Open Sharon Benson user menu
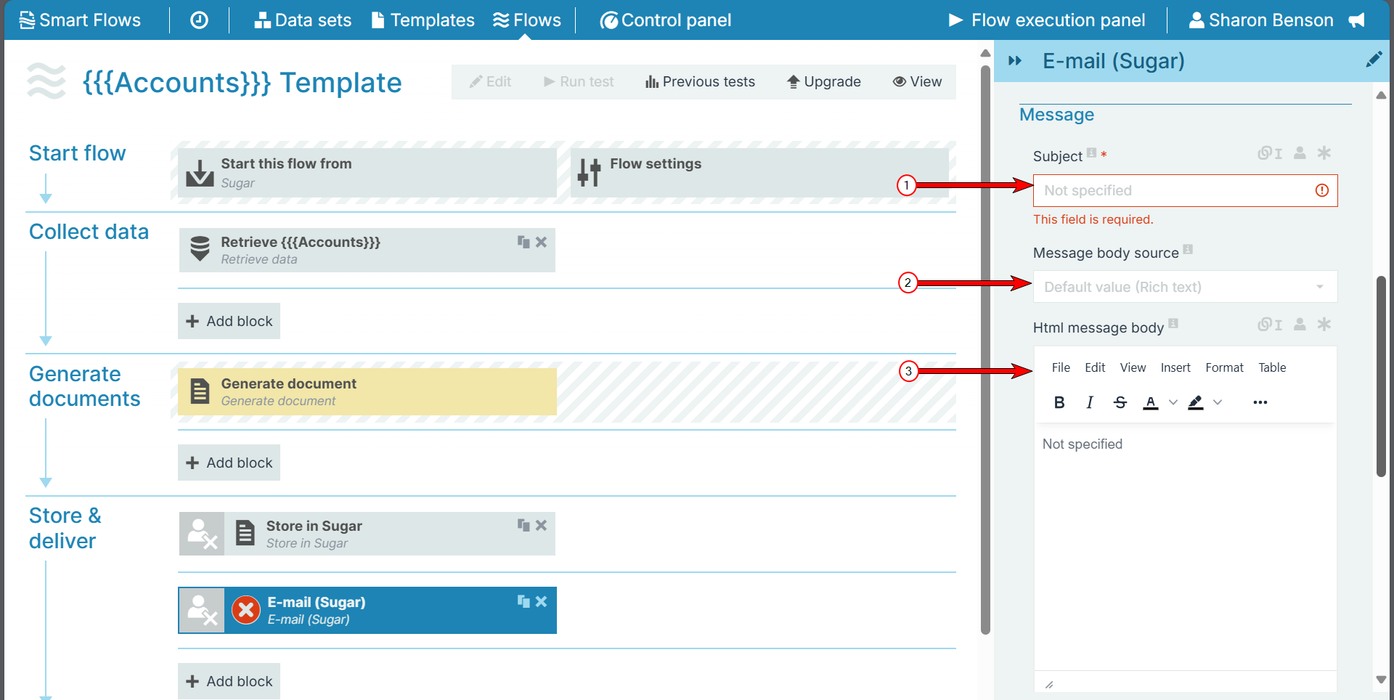1394x700 pixels. point(1261,20)
